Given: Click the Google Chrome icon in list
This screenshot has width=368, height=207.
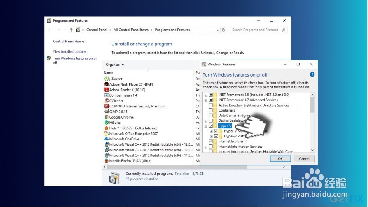Looking at the screenshot, I should click(106, 117).
